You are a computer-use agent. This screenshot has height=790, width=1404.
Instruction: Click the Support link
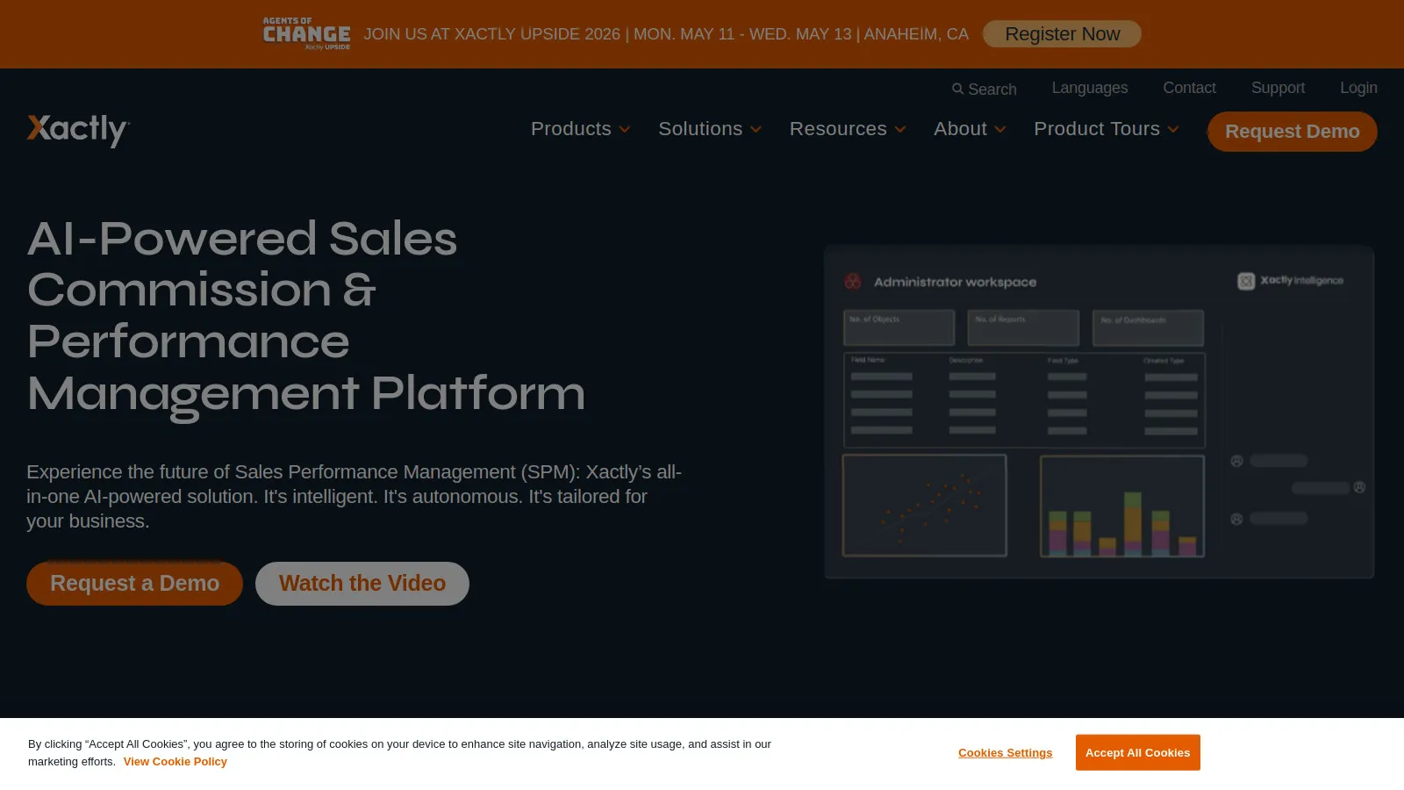coord(1278,88)
